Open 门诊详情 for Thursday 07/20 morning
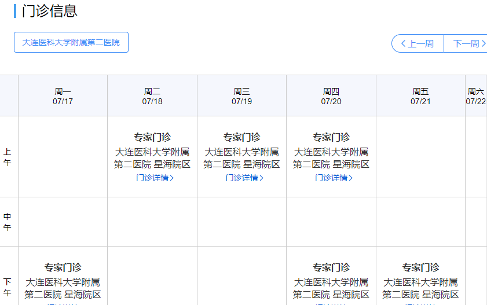Image resolution: width=487 pixels, height=305 pixels. 331,178
